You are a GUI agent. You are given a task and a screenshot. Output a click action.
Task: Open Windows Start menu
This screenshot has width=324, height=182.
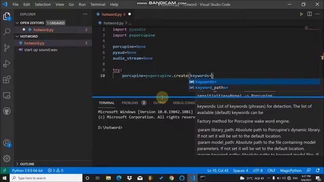click(5, 178)
